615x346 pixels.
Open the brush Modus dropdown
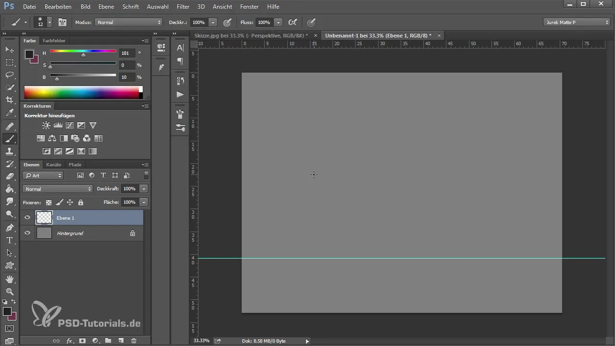click(129, 22)
